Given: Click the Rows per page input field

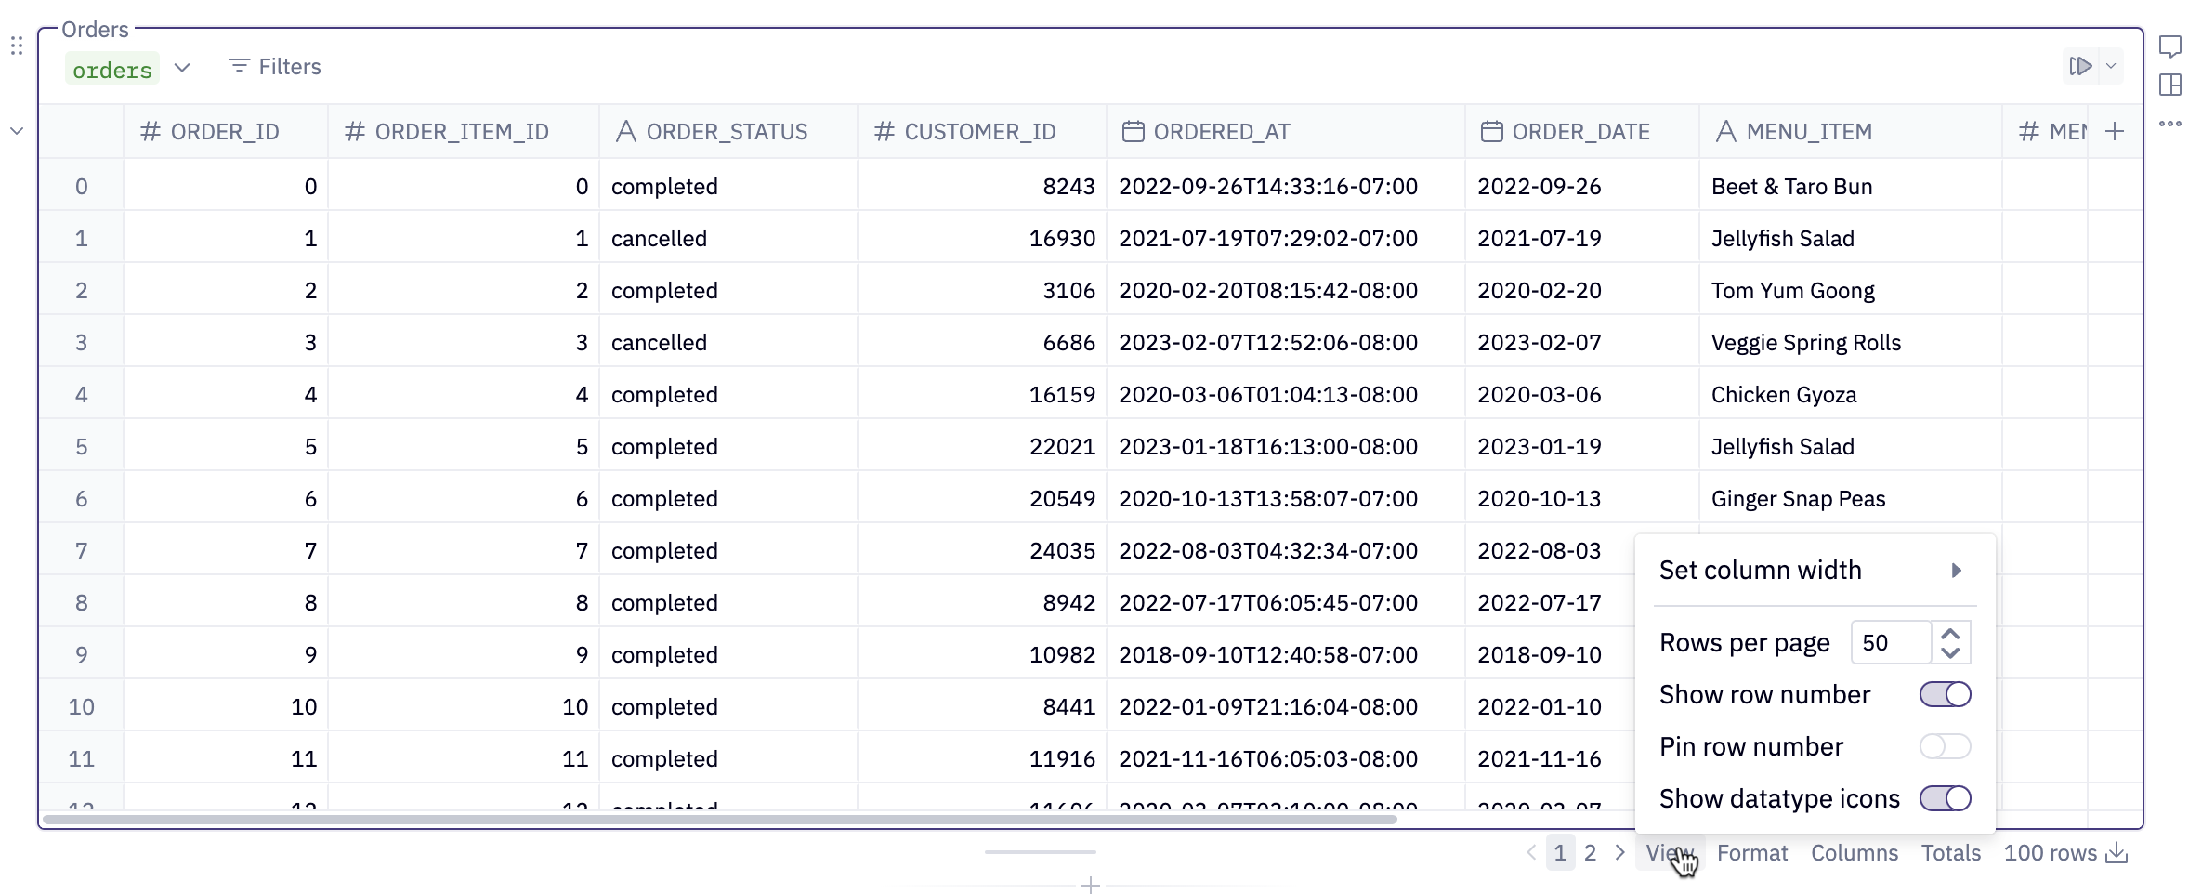Looking at the screenshot, I should 1891,642.
